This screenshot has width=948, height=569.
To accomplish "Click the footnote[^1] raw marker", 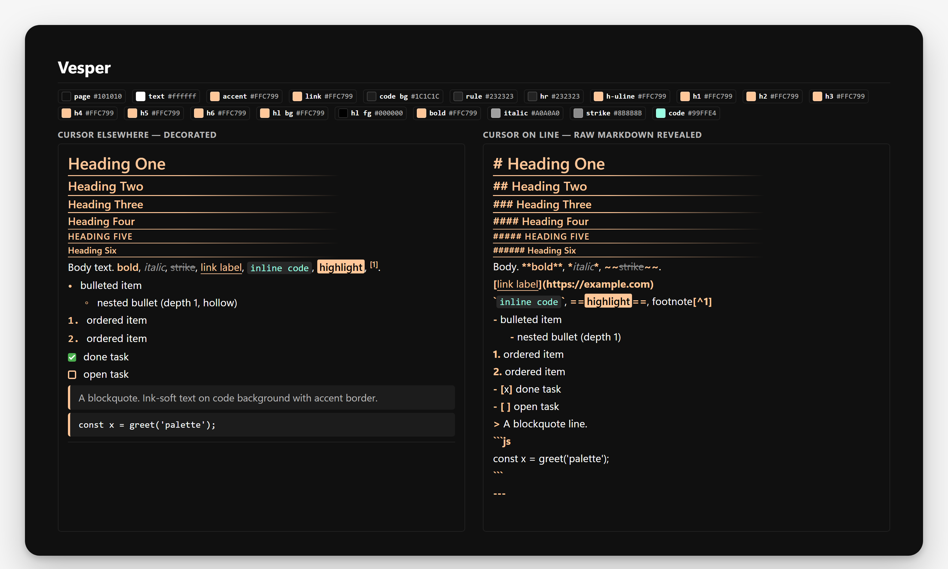I will [682, 301].
